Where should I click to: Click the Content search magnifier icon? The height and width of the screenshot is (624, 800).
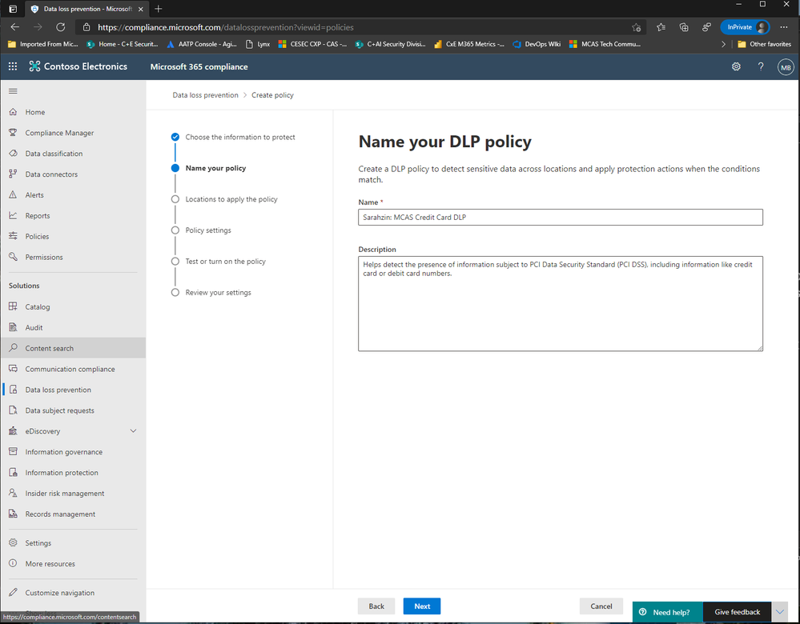pos(14,348)
